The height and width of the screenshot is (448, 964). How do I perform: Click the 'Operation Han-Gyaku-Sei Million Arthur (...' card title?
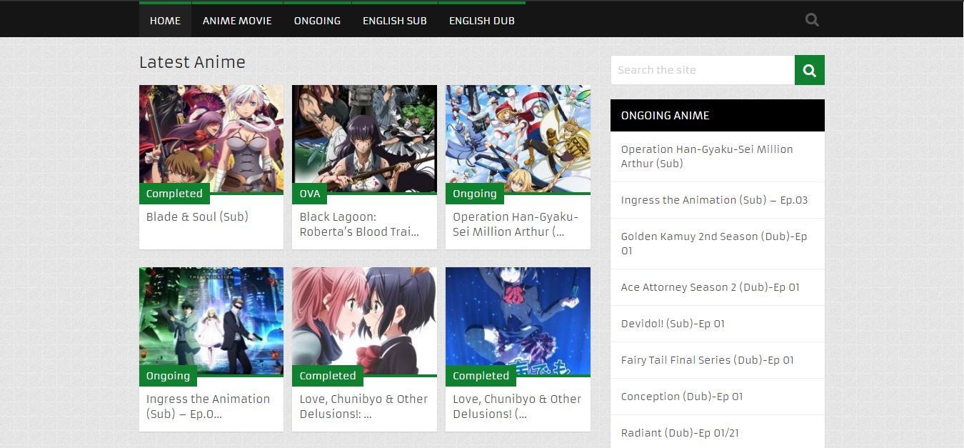516,224
